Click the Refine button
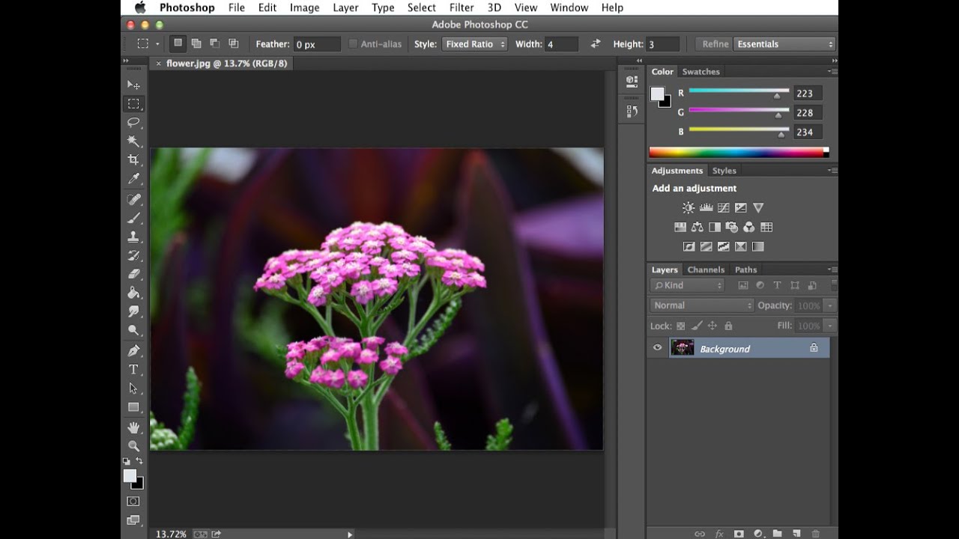959x539 pixels. coord(715,44)
